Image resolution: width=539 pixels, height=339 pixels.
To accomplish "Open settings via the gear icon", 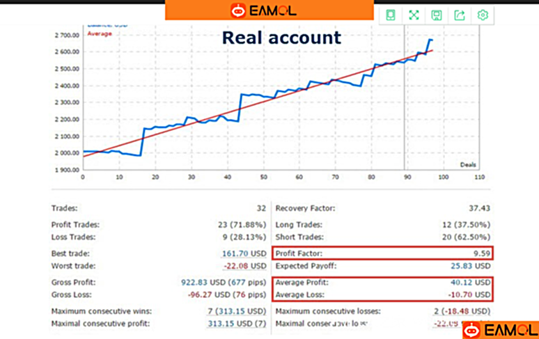I will 483,15.
